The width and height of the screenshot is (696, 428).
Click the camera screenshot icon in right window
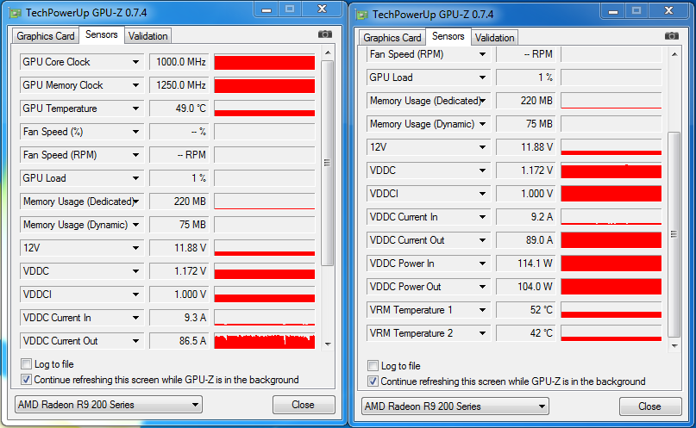pos(671,36)
